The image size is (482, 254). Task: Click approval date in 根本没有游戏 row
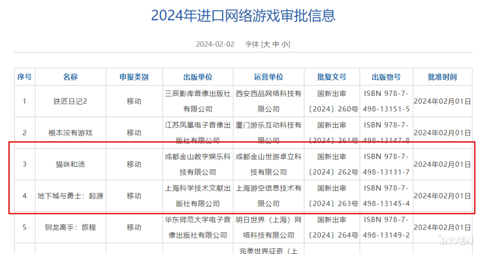[442, 133]
